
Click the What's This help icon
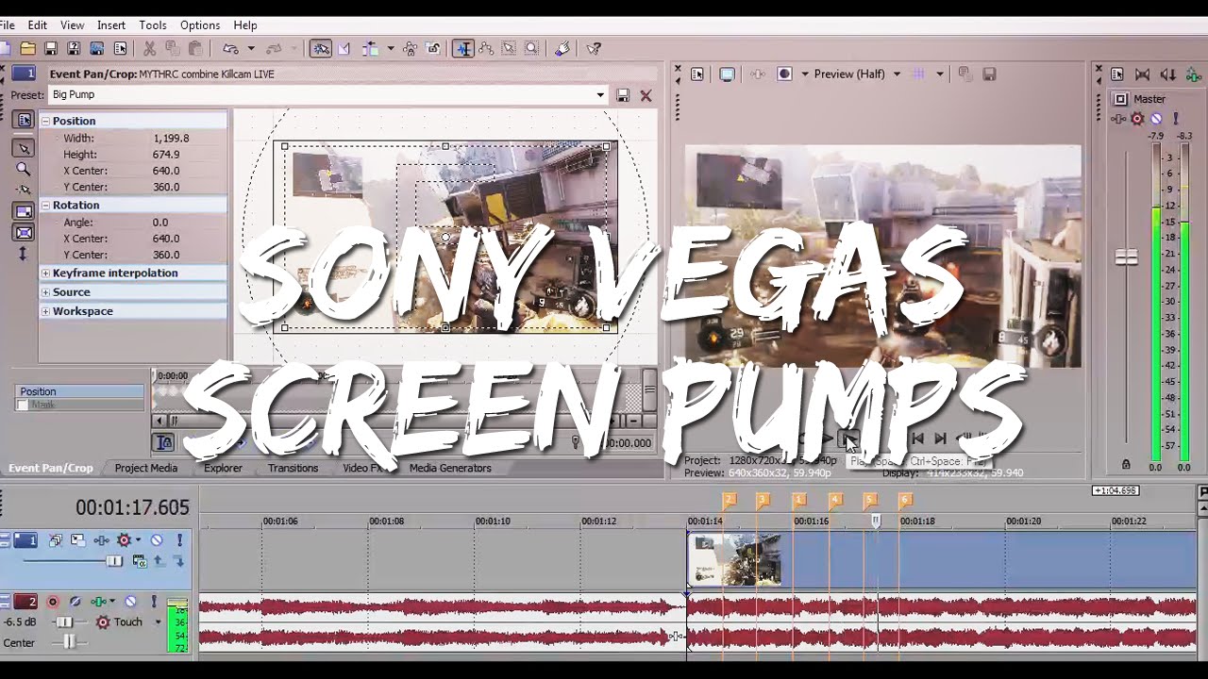click(594, 48)
